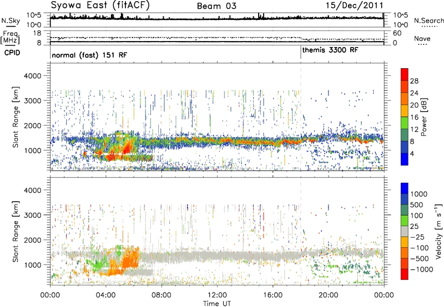
Task: Click the "20:00" time tick label
Action: pos(328,295)
